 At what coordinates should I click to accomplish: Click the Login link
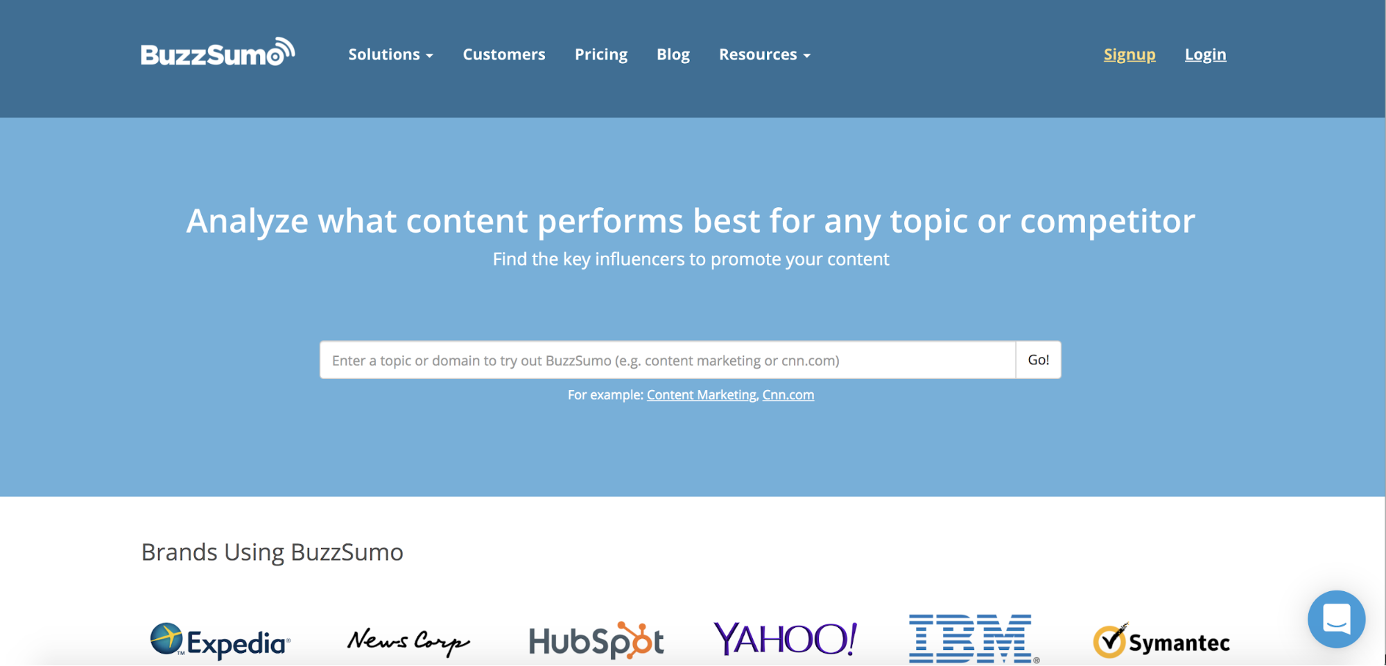(1205, 54)
